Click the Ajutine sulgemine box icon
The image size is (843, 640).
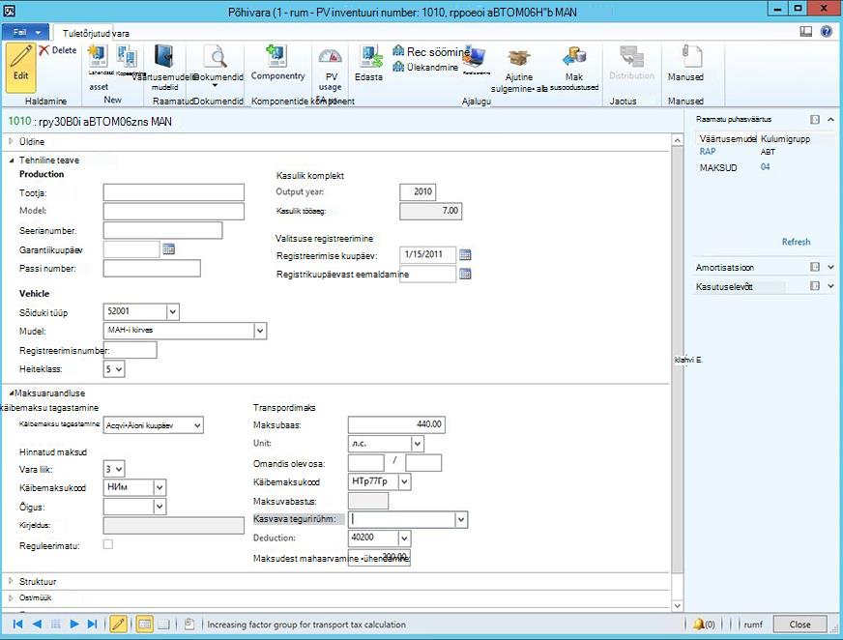click(519, 58)
